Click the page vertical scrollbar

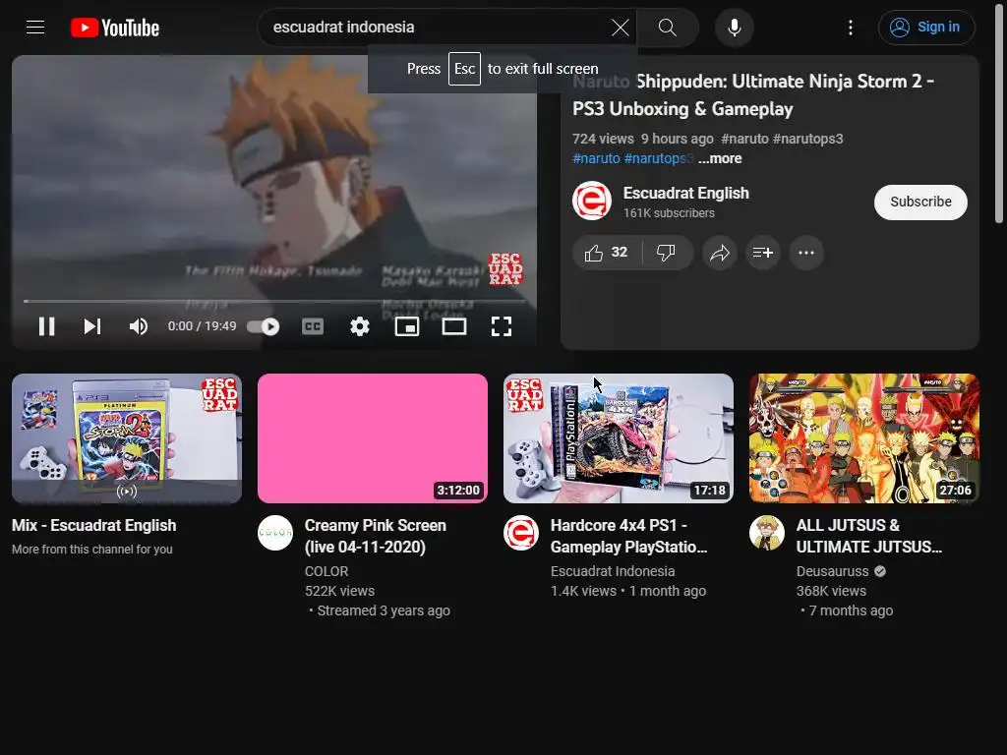(999, 116)
